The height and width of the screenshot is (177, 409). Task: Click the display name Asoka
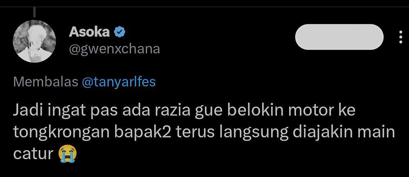pyautogui.click(x=89, y=32)
